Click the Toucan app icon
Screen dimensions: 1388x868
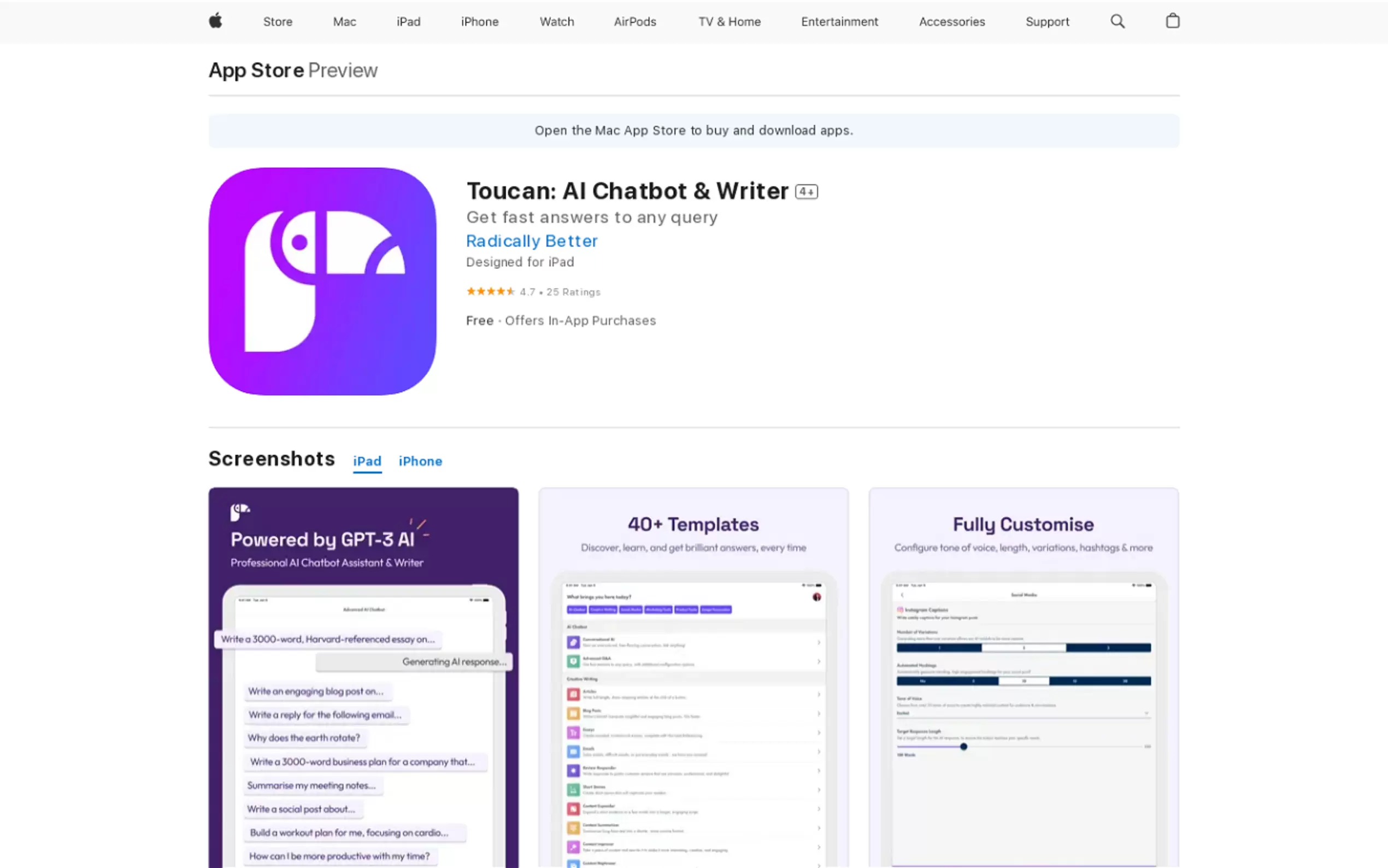pyautogui.click(x=322, y=281)
